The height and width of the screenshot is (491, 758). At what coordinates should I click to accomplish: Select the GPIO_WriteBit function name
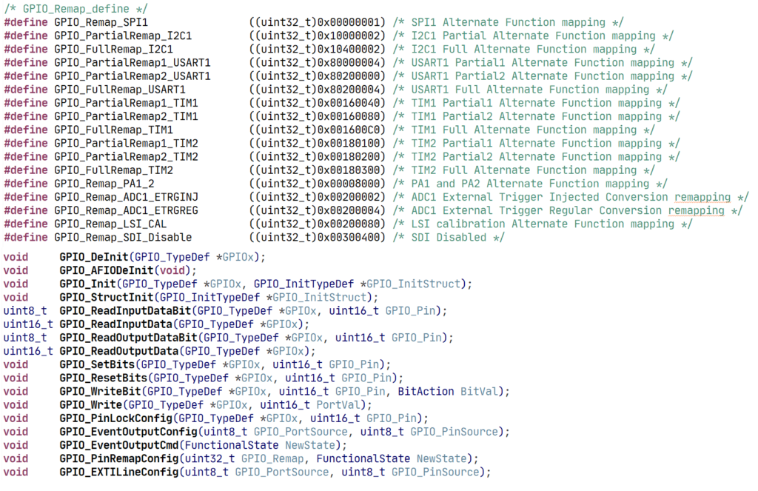click(101, 392)
